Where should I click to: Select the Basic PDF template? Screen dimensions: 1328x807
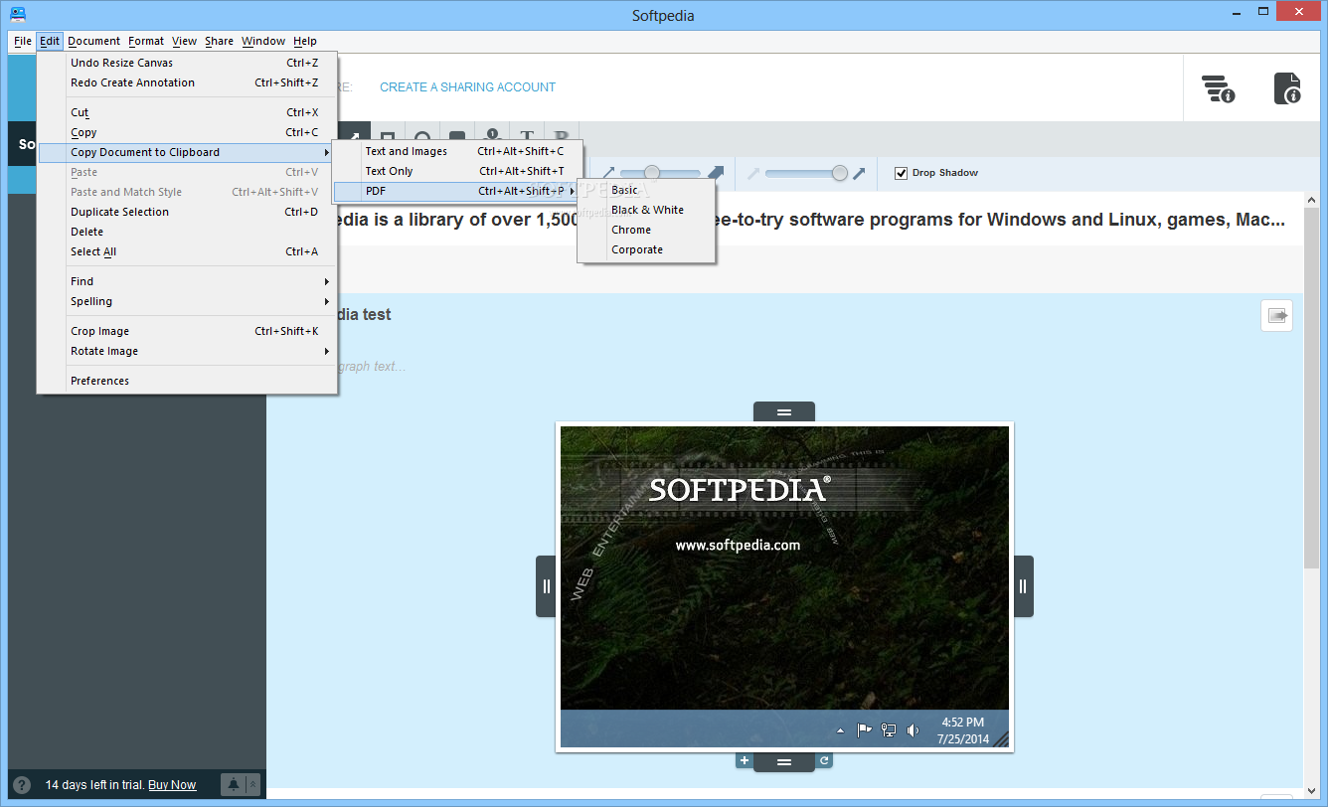click(646, 190)
